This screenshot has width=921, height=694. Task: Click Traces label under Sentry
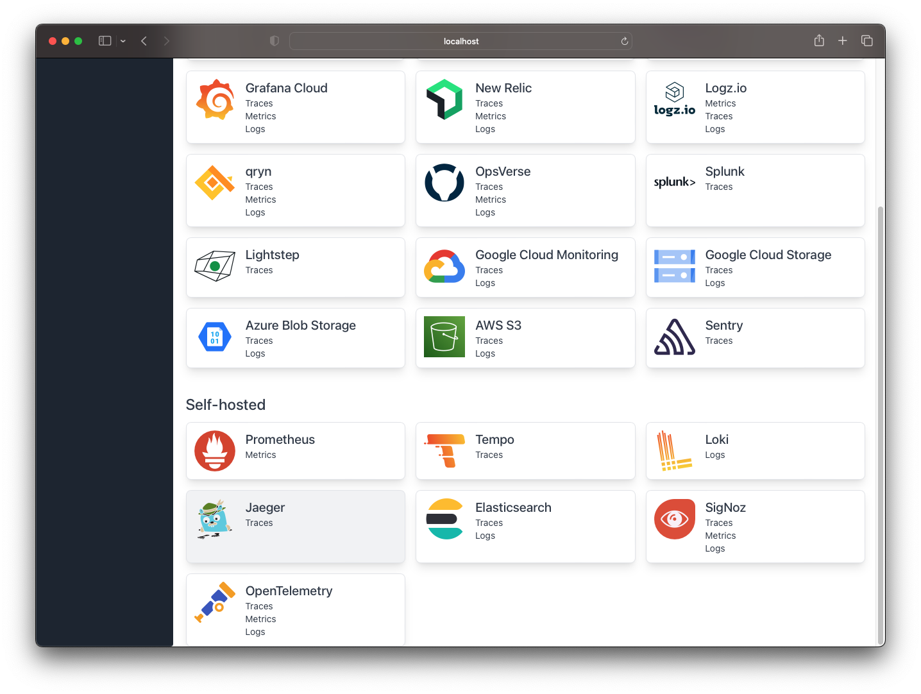point(718,341)
